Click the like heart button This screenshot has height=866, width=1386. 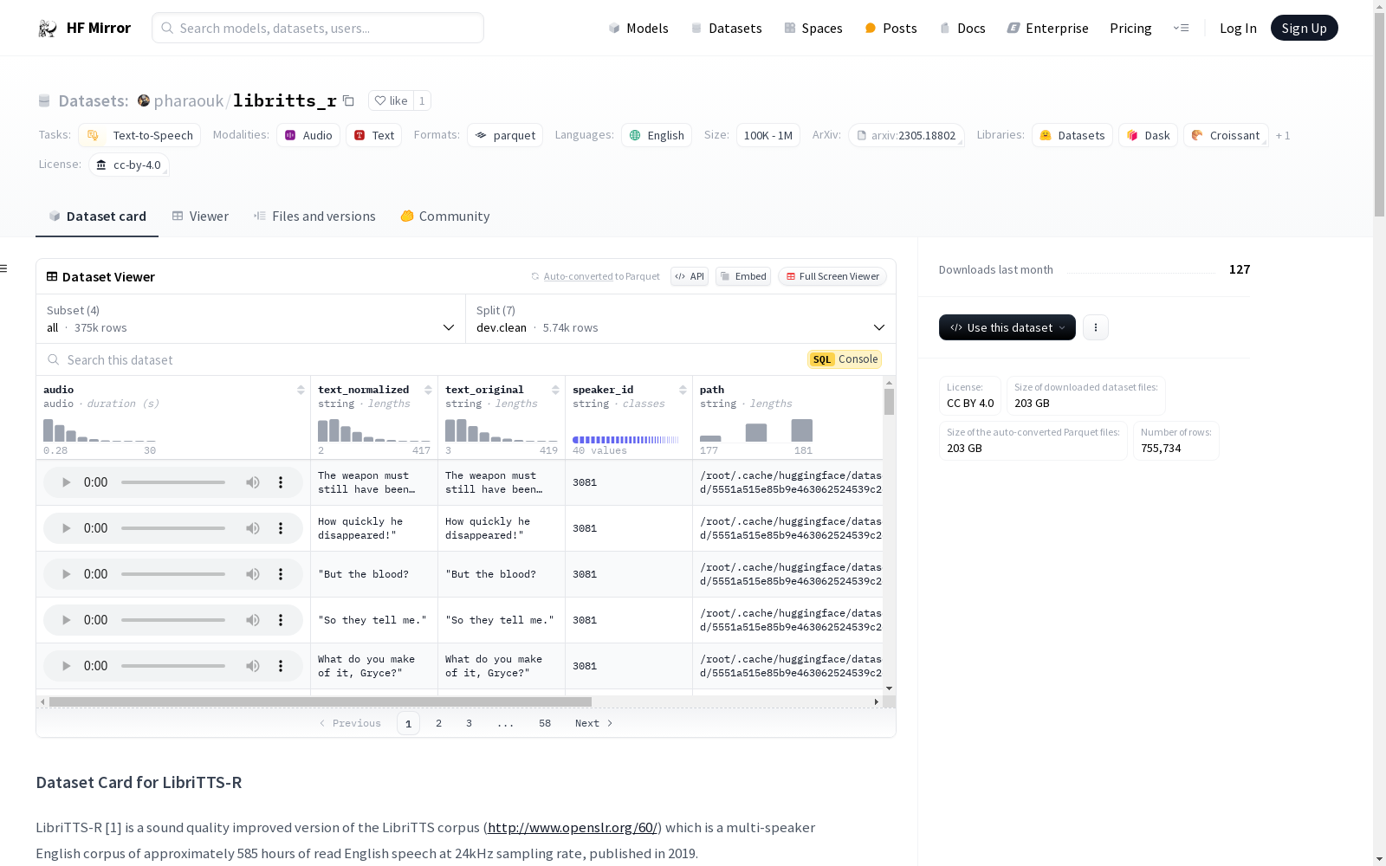click(391, 100)
